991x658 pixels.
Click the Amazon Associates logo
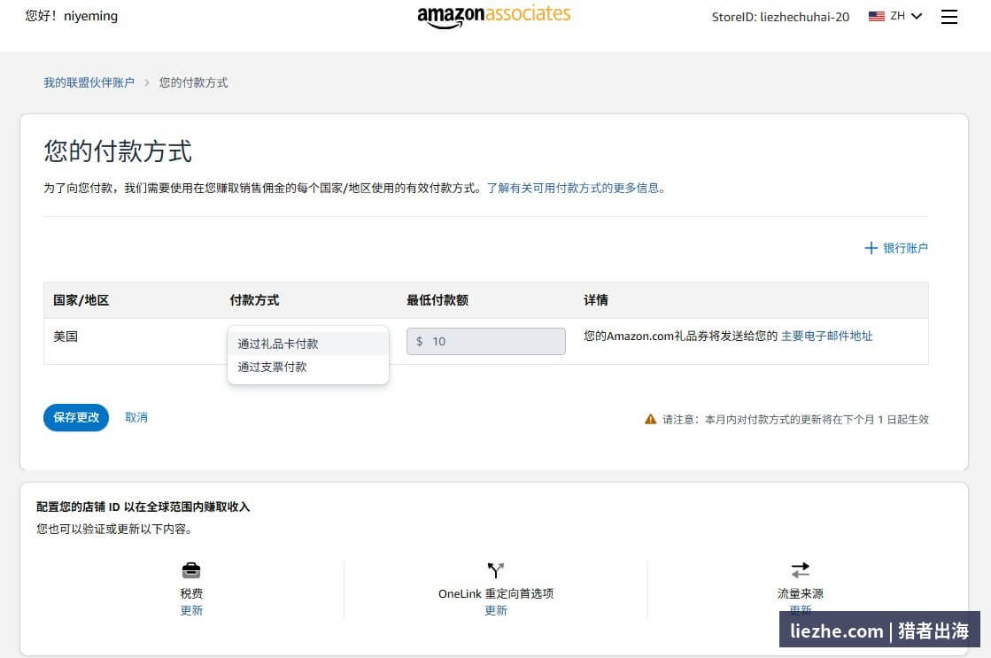click(x=493, y=17)
